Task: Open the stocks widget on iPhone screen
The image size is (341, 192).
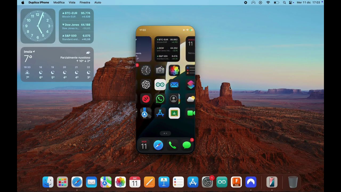Action: tap(167, 49)
